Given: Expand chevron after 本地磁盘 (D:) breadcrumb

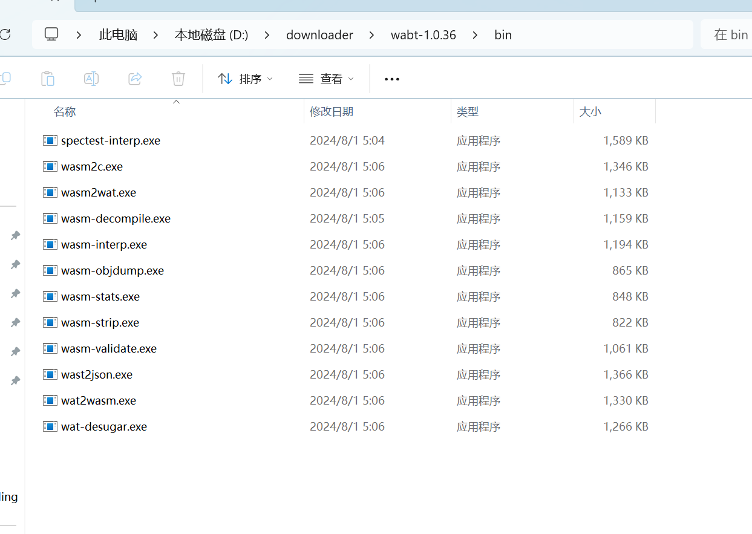Looking at the screenshot, I should [x=267, y=35].
